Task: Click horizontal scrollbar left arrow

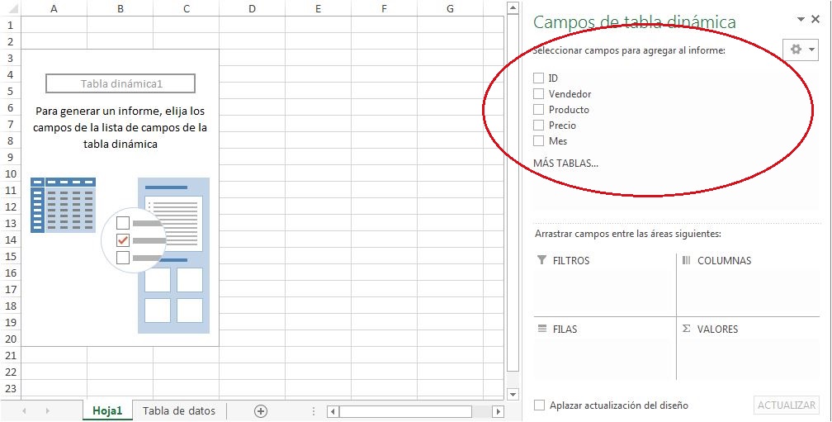Action: [x=333, y=411]
